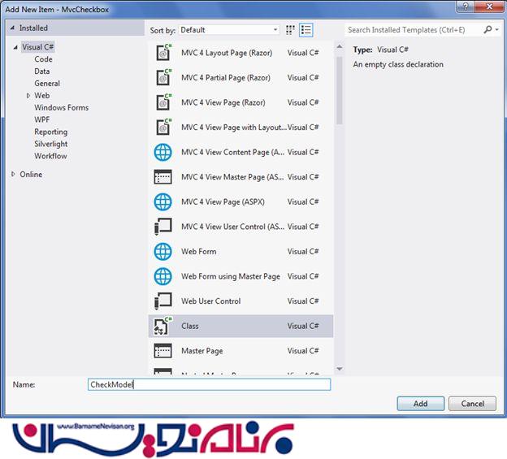Select the 'Class' template text
507x459 pixels.
point(190,326)
